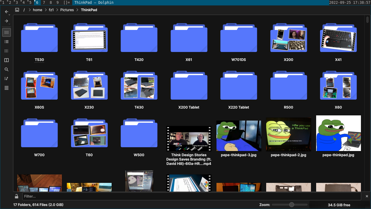
Task: Select the X200 Tablet folder icon
Action: 189,85
